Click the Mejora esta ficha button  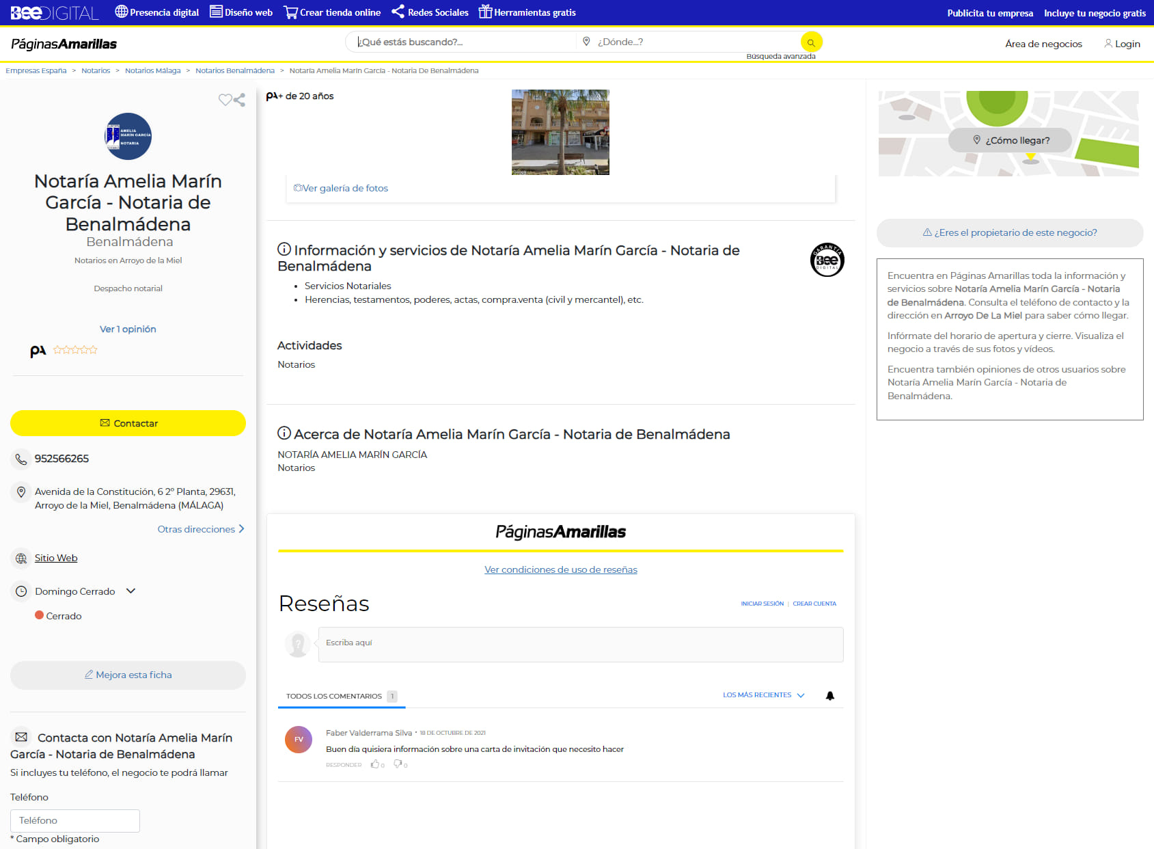click(128, 675)
